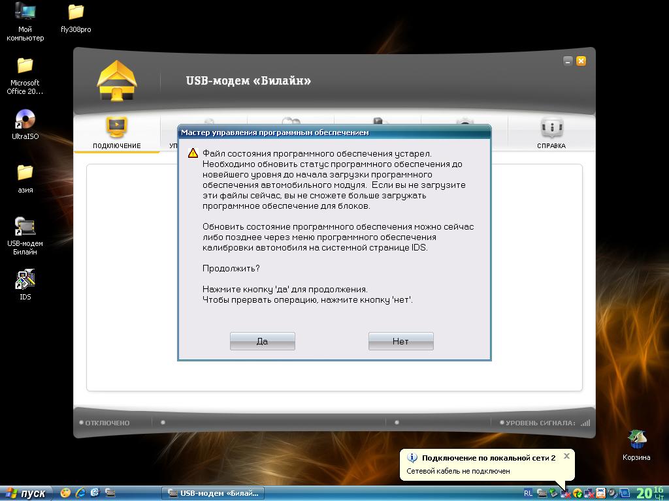The height and width of the screenshot is (501, 669).
Task: Select the 'азия' desktop folder
Action: pyautogui.click(x=25, y=179)
